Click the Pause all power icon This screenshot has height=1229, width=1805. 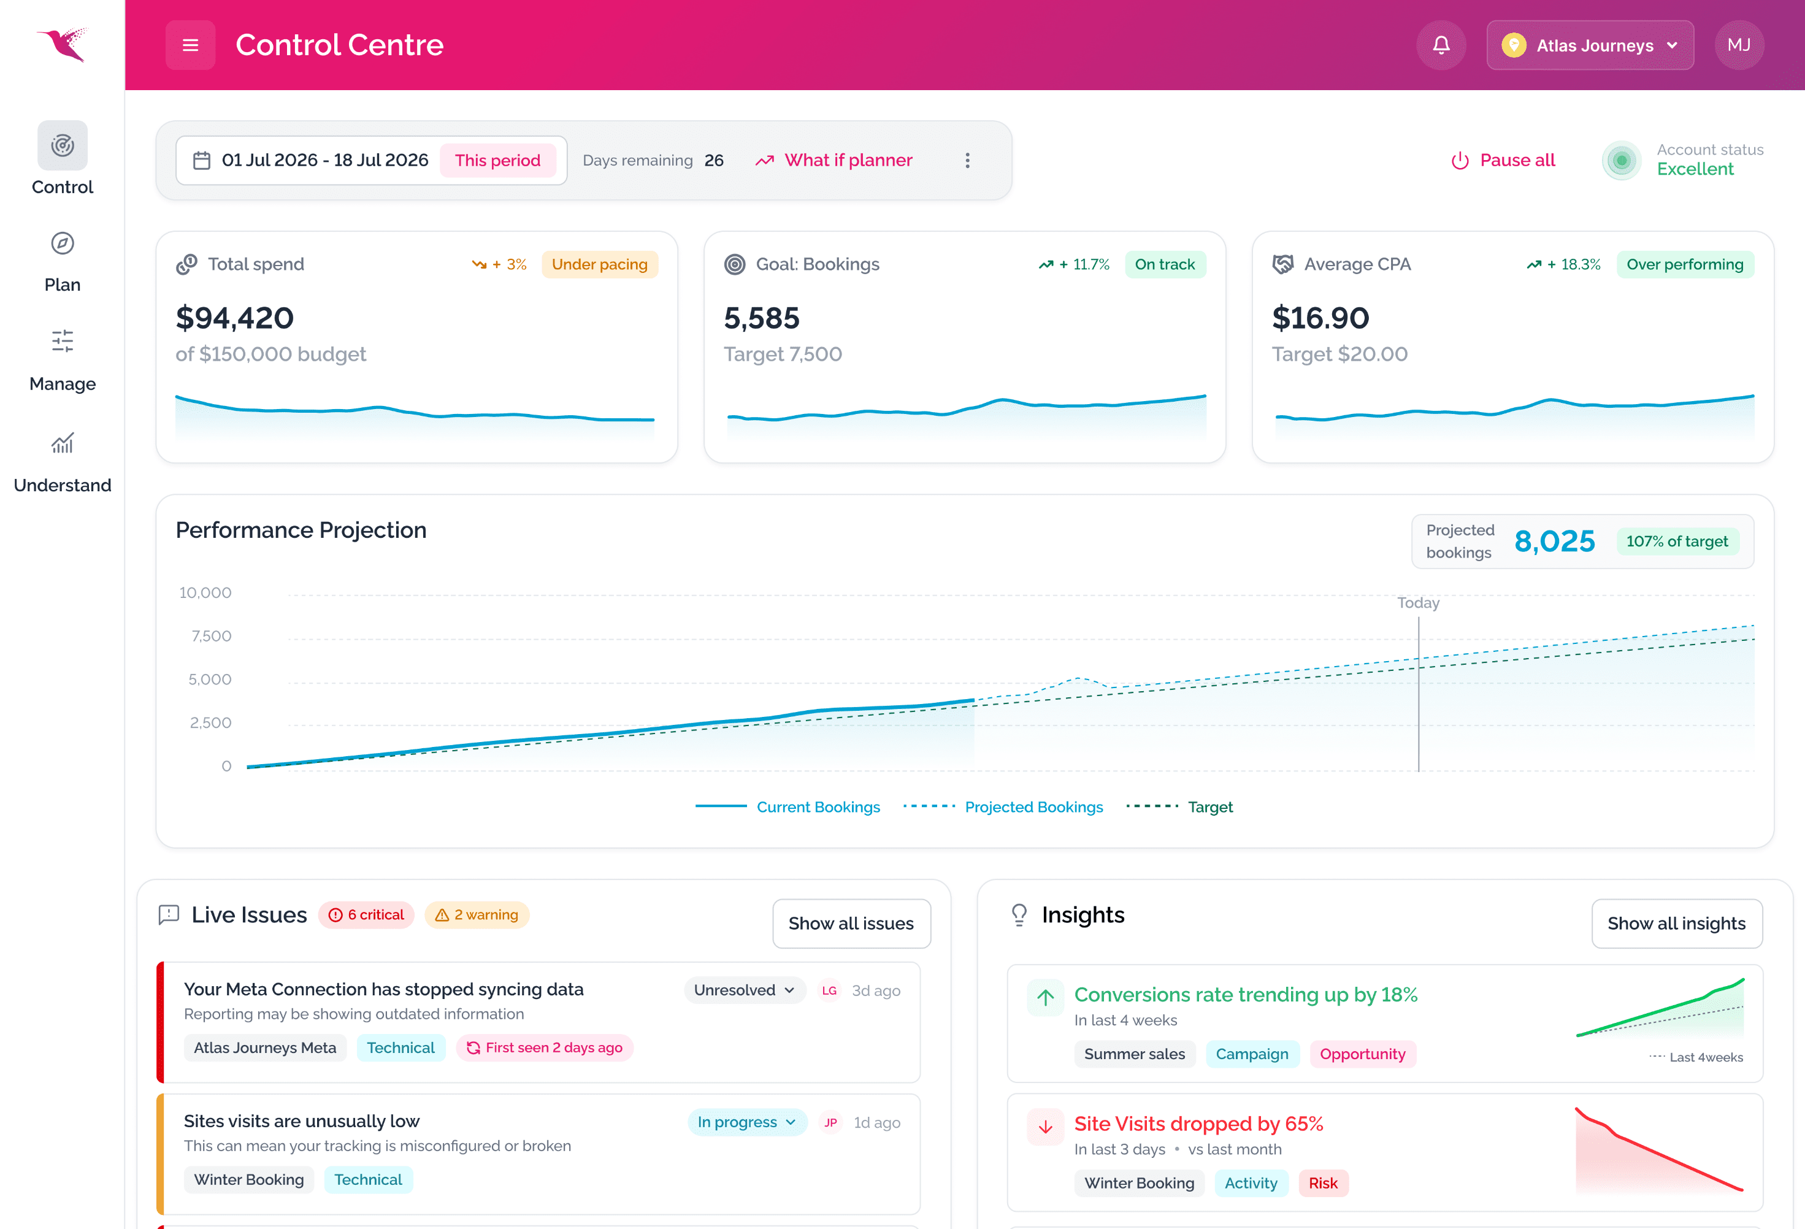click(1459, 160)
